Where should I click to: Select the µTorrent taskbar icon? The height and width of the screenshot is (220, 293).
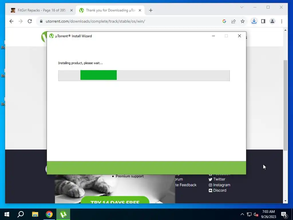click(x=63, y=214)
